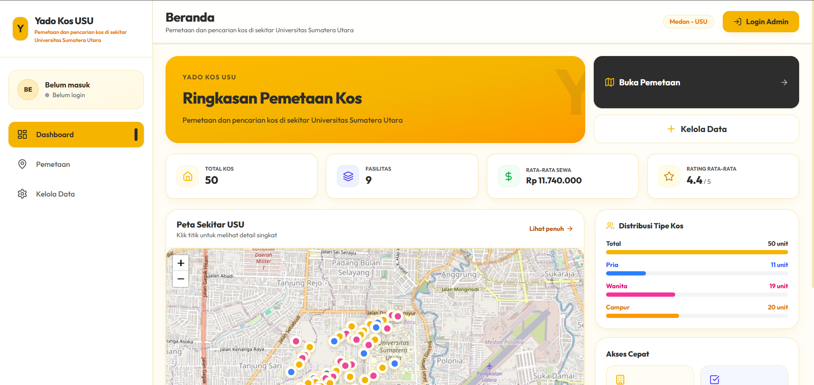Zoom in on the map
This screenshot has height=385, width=814.
point(181,263)
